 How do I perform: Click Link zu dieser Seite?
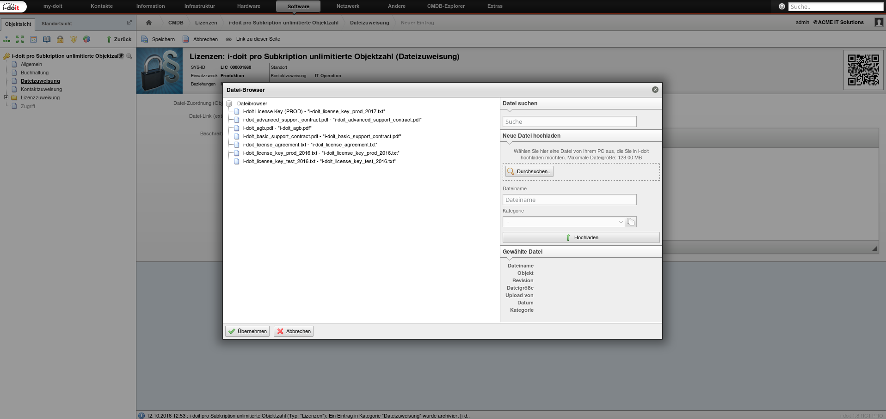(x=253, y=39)
